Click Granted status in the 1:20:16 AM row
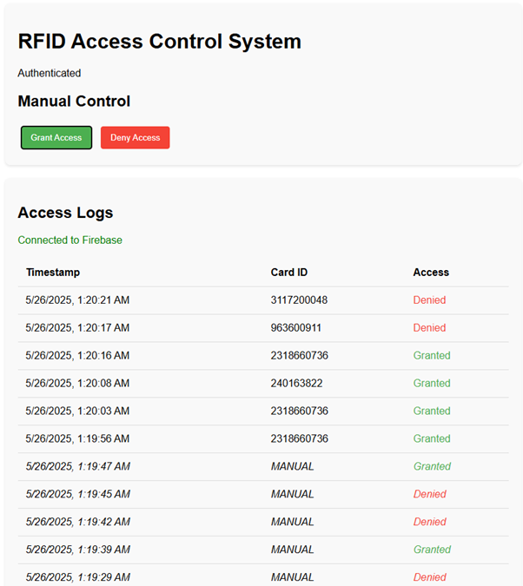The height and width of the screenshot is (586, 523). [x=432, y=356]
